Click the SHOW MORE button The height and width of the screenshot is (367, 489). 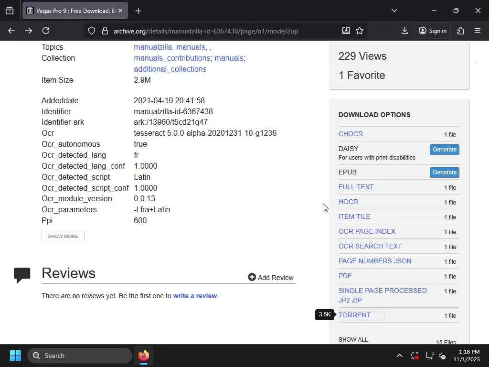pos(63,236)
